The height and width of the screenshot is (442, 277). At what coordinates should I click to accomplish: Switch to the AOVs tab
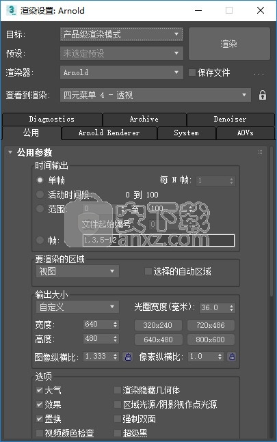pos(245,133)
